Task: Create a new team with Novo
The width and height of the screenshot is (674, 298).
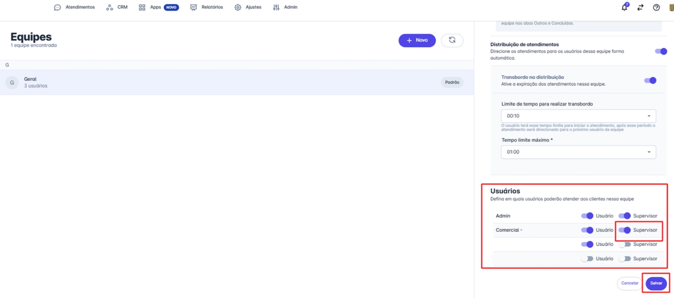Action: coord(417,40)
